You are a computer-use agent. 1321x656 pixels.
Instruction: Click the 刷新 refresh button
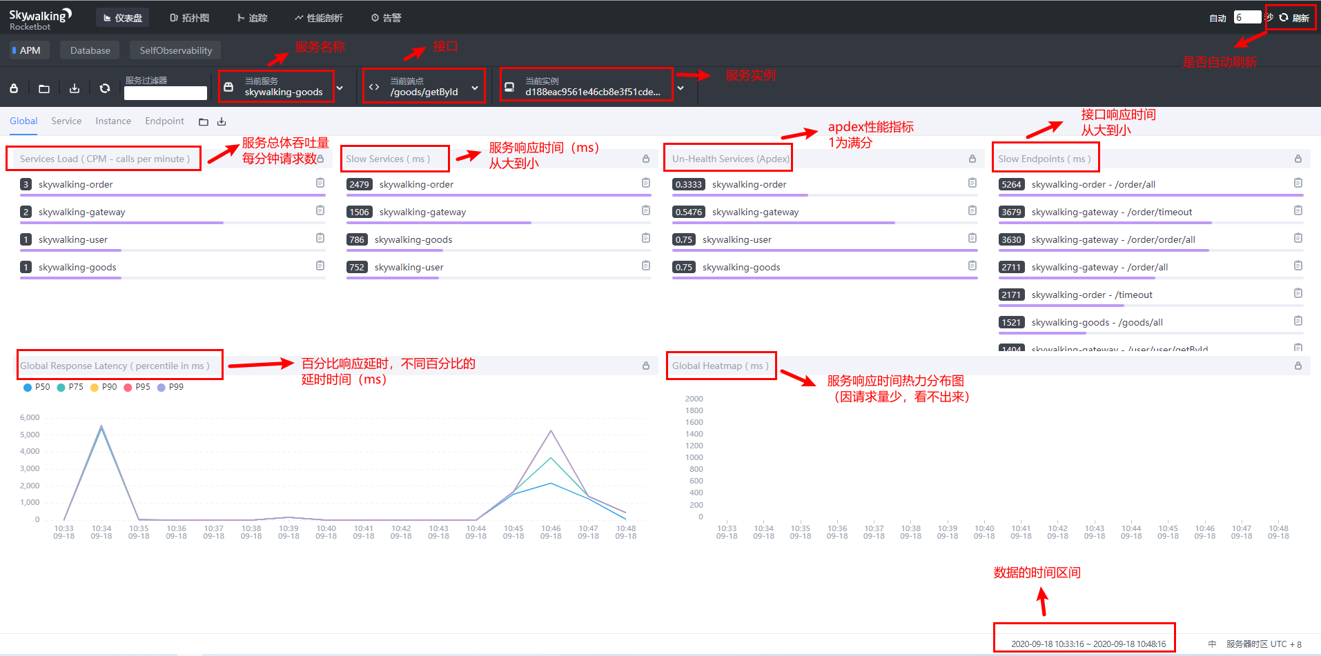tap(1294, 18)
